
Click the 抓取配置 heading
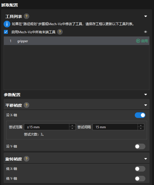tap(9, 5)
